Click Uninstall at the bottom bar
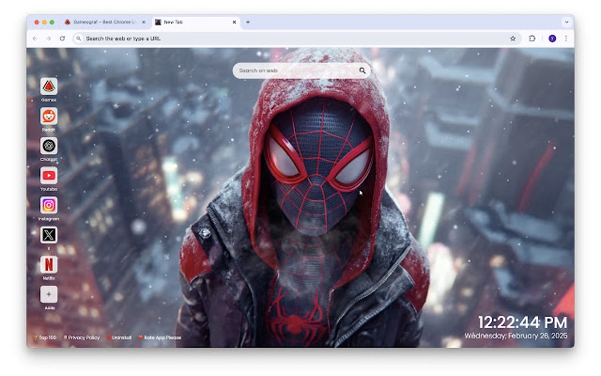The width and height of the screenshot is (601, 376). click(x=120, y=337)
